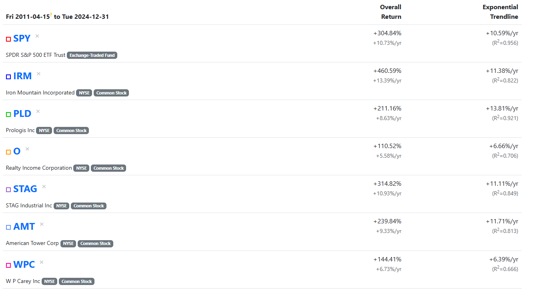This screenshot has width=542, height=289.
Task: Delete PLD row with x icon
Action: (x=38, y=111)
